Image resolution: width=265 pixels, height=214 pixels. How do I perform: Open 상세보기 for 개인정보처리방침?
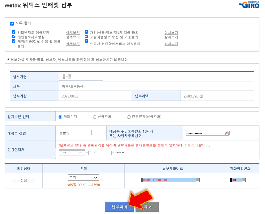click(73, 37)
